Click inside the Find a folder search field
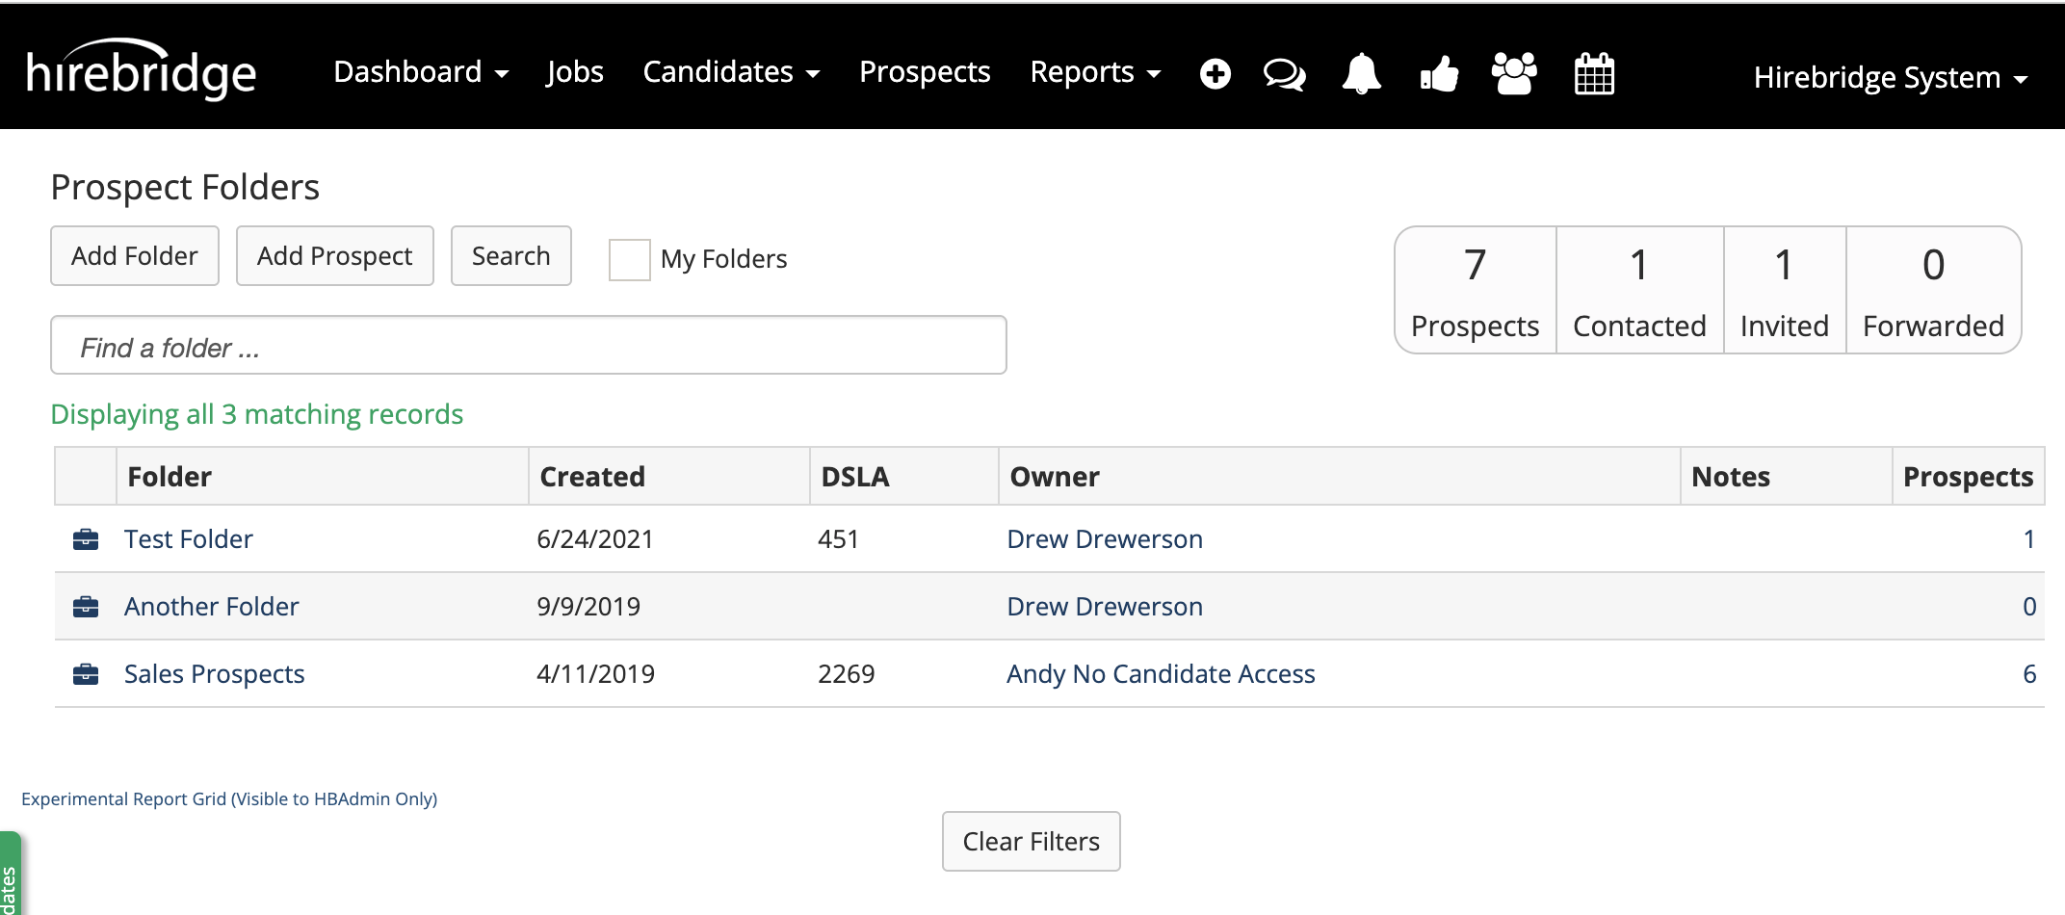Viewport: 2065px width, 915px height. 528,345
